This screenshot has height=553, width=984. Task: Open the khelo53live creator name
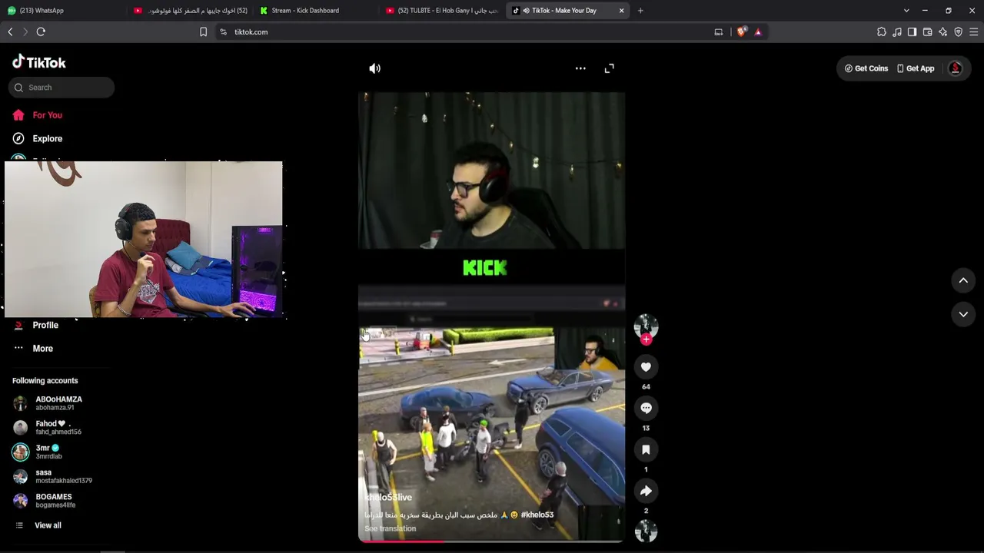point(388,498)
